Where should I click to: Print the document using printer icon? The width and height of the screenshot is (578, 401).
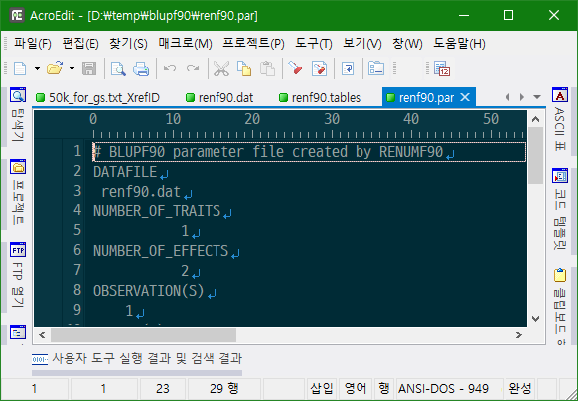click(141, 68)
